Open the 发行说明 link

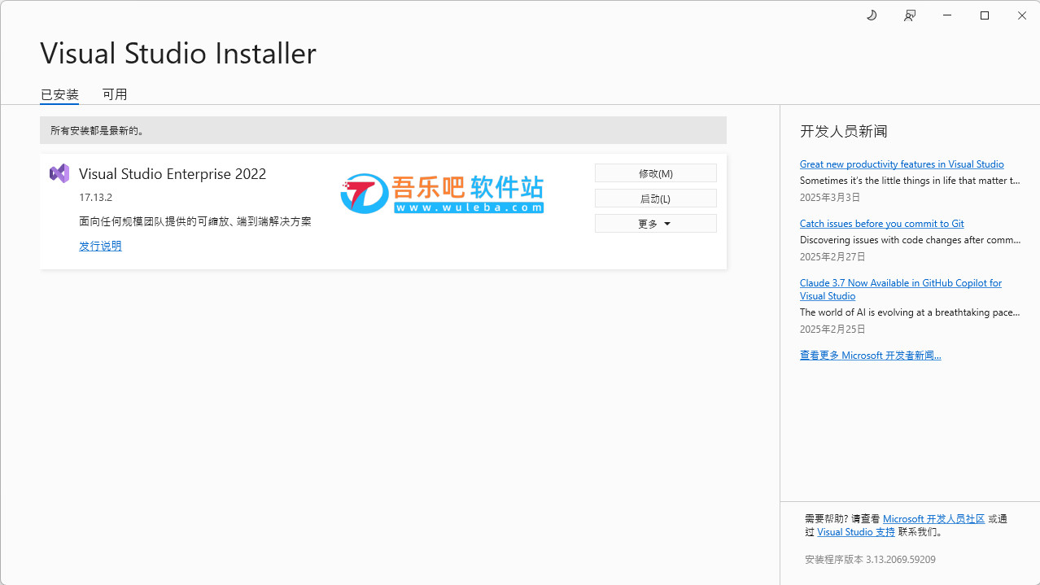coord(100,246)
